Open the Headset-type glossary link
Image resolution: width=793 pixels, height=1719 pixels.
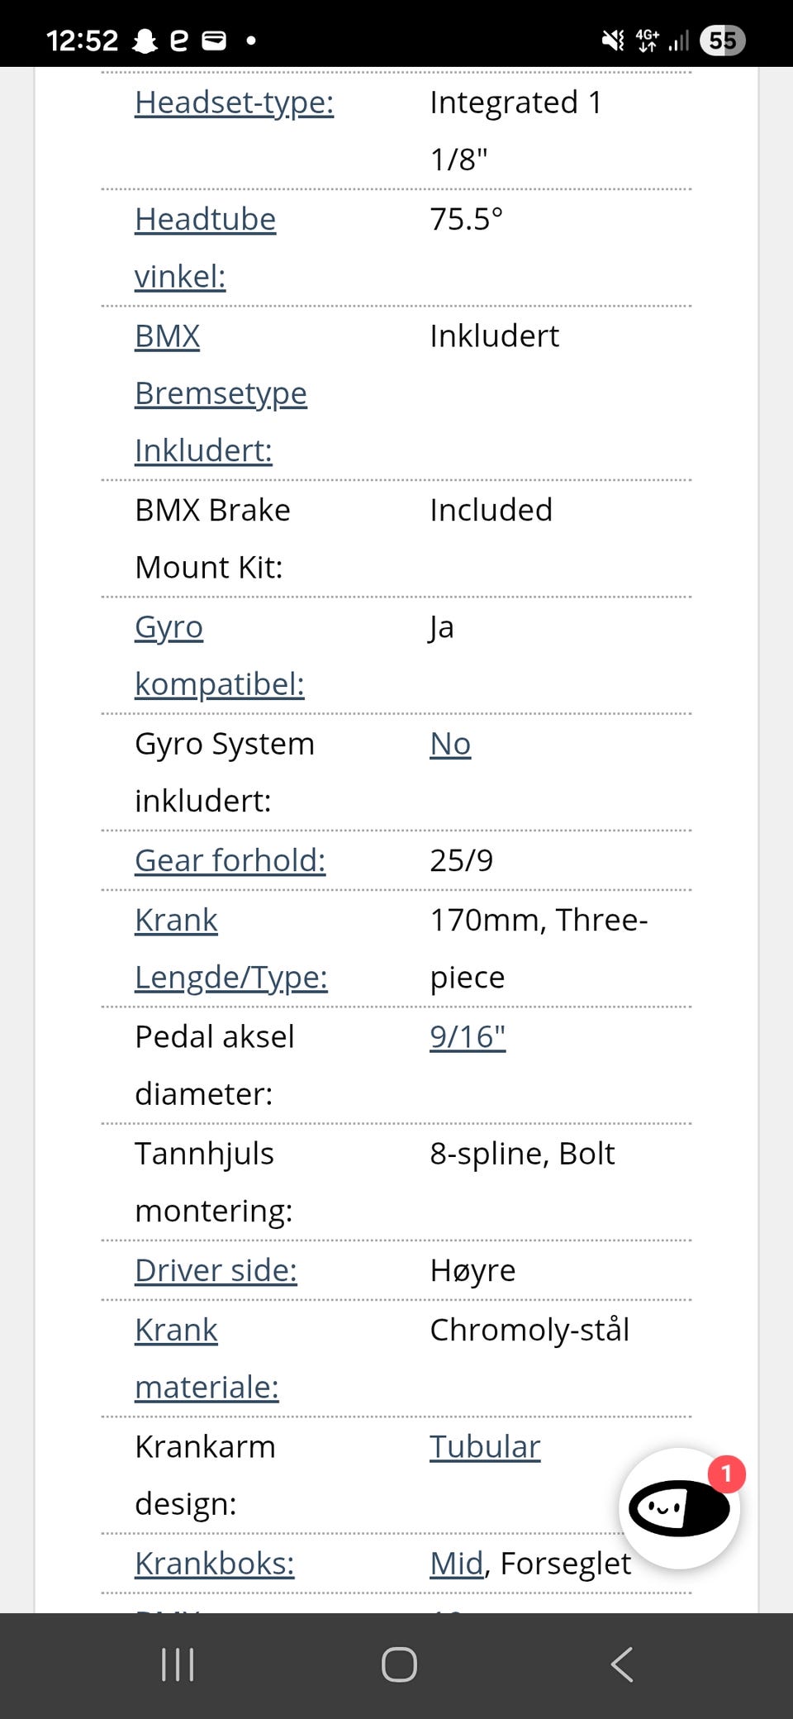click(x=235, y=102)
